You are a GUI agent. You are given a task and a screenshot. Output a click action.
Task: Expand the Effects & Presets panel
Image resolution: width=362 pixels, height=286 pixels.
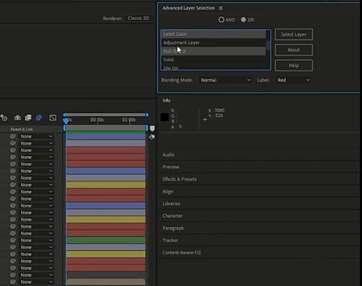pyautogui.click(x=179, y=179)
